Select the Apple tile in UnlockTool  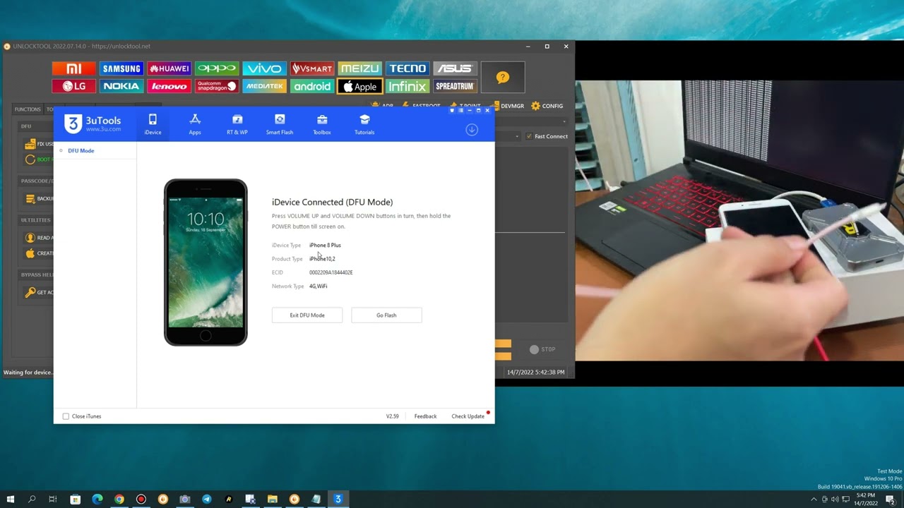pyautogui.click(x=360, y=86)
